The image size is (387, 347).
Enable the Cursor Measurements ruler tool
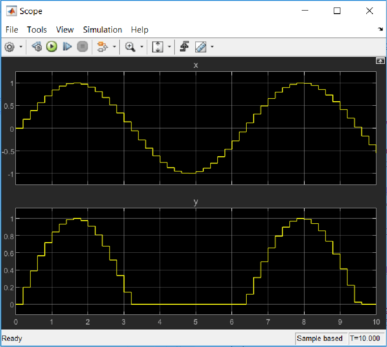pyautogui.click(x=201, y=47)
